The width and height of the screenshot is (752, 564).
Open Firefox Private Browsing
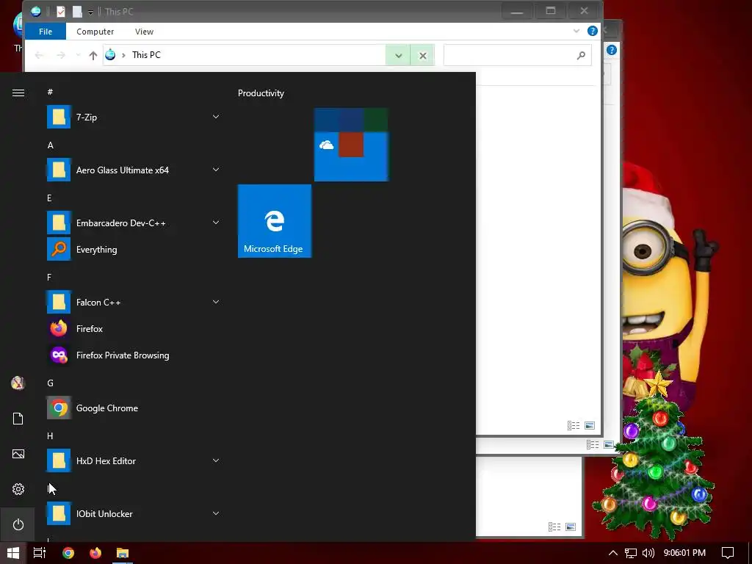point(133,355)
